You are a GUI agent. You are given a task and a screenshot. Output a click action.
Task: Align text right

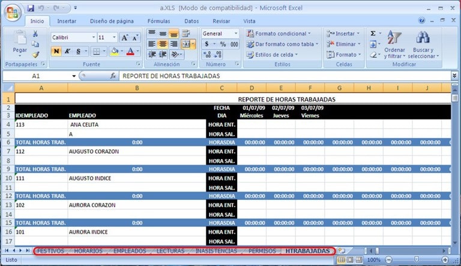[173, 44]
